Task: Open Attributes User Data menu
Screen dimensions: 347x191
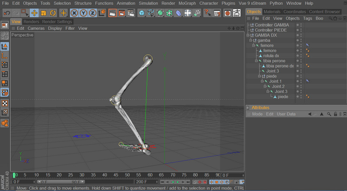Action: tap(286, 114)
